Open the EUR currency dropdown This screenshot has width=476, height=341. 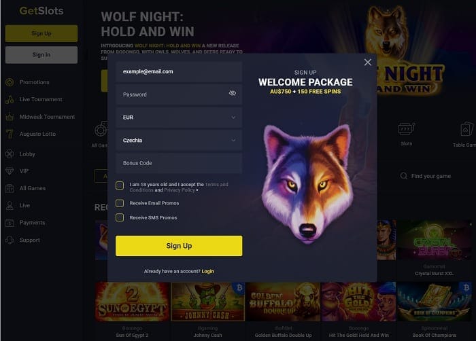pyautogui.click(x=179, y=118)
